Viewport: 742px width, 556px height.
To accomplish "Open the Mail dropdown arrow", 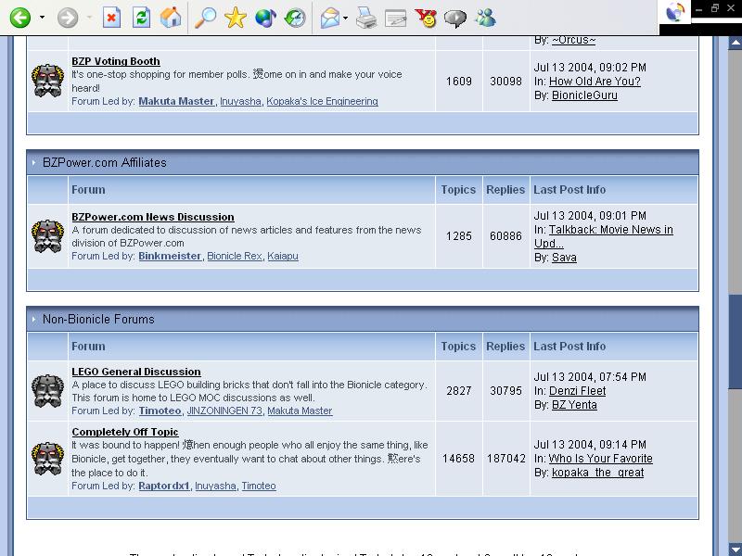I will click(x=345, y=18).
